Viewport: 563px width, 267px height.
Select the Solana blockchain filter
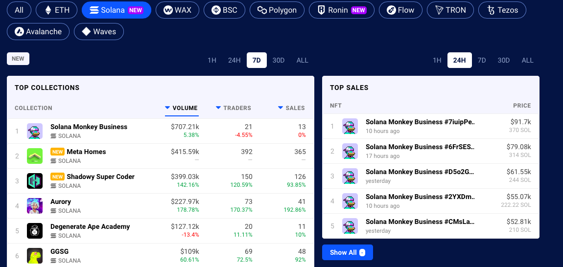[x=117, y=10]
